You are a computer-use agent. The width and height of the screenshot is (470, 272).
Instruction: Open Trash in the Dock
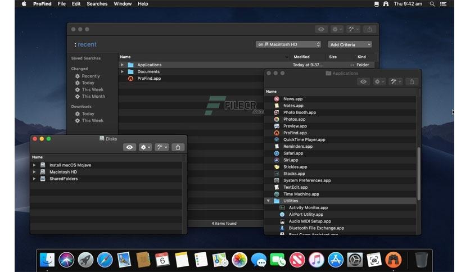tap(422, 260)
